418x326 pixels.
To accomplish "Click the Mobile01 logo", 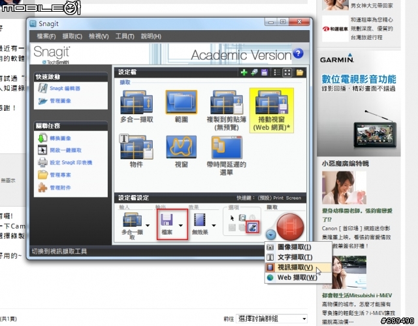I will click(x=40, y=7).
